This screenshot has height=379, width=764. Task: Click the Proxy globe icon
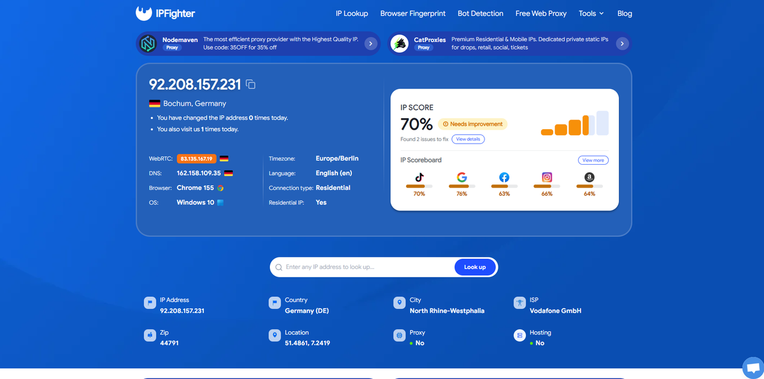pyautogui.click(x=399, y=335)
